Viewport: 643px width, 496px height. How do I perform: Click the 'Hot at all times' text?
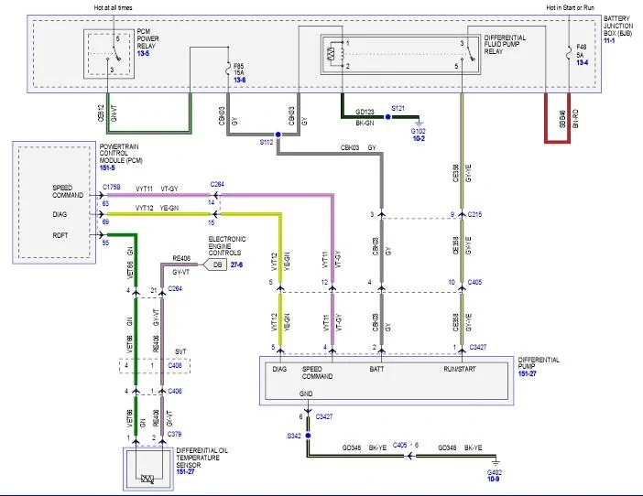click(113, 8)
